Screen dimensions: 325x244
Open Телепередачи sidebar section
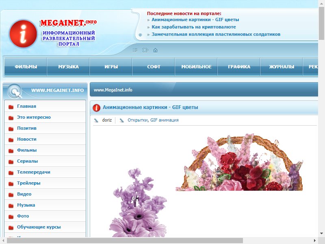click(x=34, y=172)
